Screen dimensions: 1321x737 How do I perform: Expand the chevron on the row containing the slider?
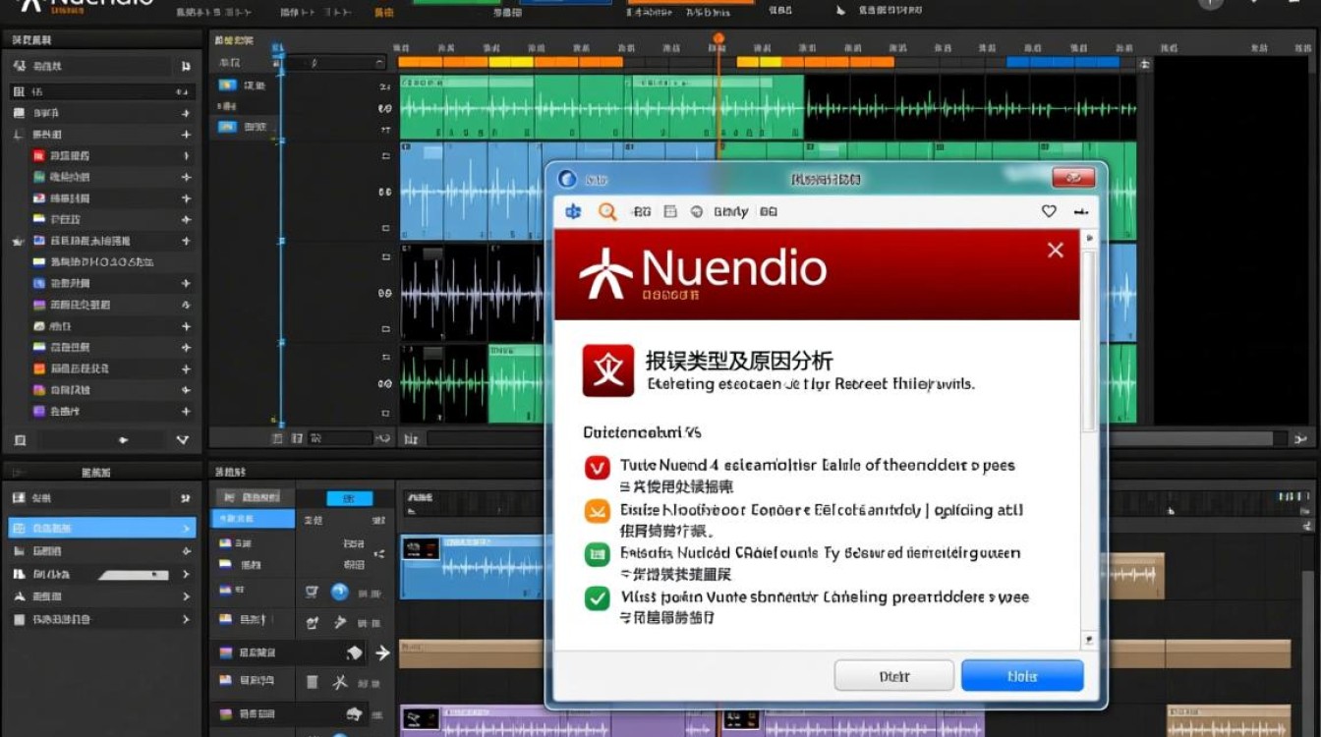186,574
